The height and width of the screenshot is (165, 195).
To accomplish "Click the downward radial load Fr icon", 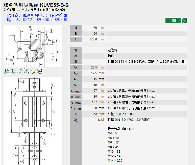I will pos(7,71).
